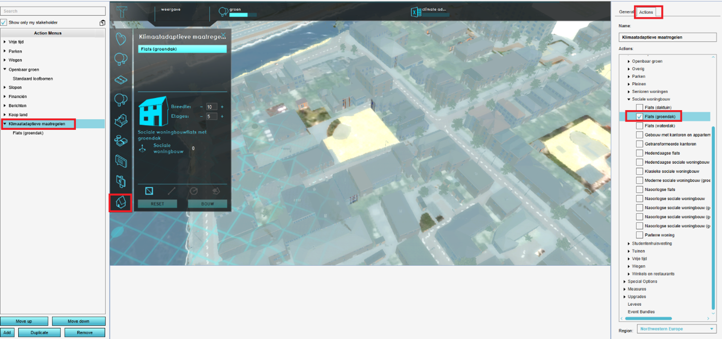Enable the Flats (waterdak) checkbox
The width and height of the screenshot is (722, 339).
pyautogui.click(x=640, y=126)
